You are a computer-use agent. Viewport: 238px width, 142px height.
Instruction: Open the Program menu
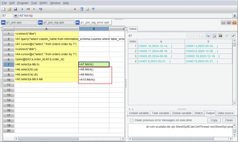click(23, 3)
